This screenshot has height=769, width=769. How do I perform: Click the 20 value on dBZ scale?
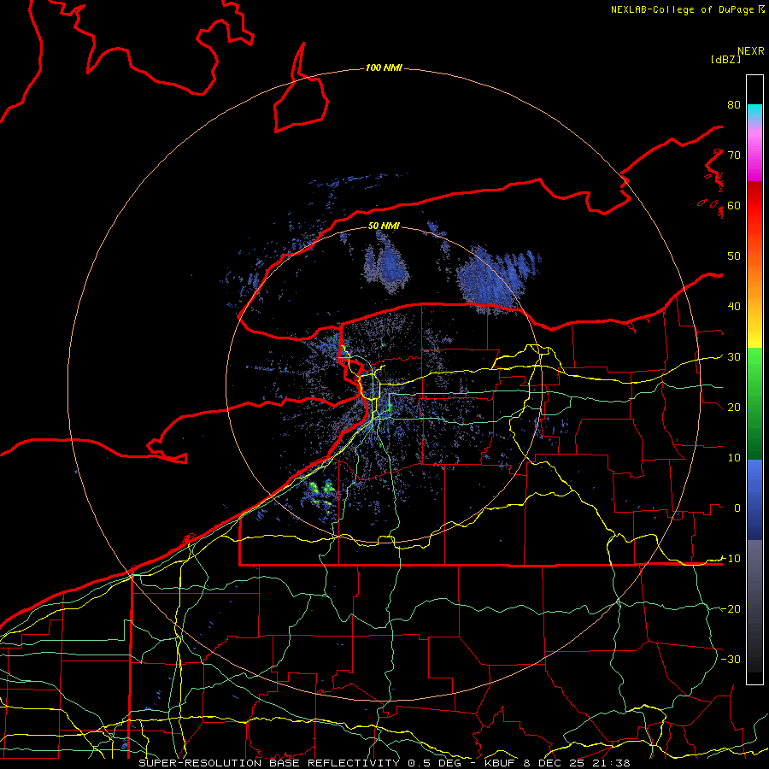coord(734,408)
